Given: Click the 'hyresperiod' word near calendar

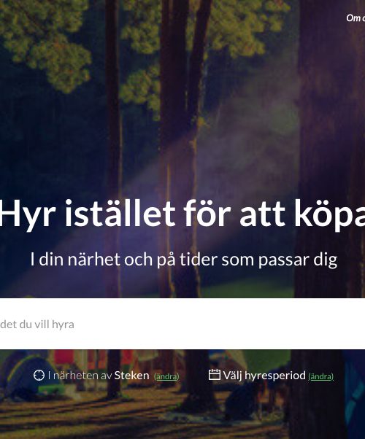Looking at the screenshot, I should (275, 376).
